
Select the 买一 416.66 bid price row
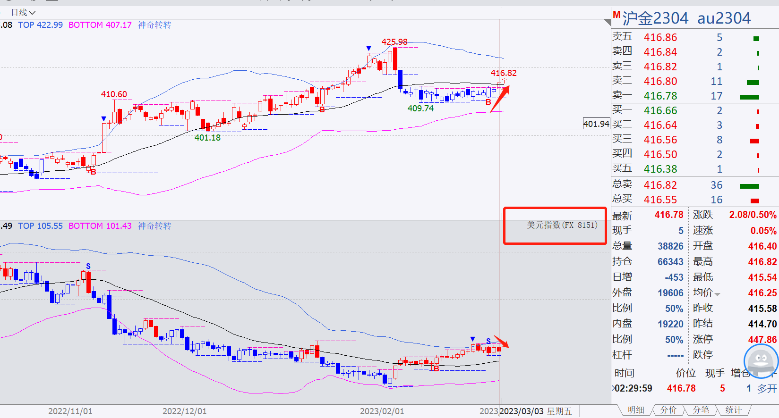tap(694, 110)
